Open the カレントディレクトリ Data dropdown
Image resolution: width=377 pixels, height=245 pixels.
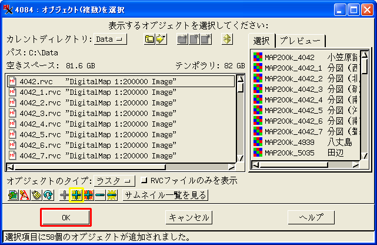point(111,39)
